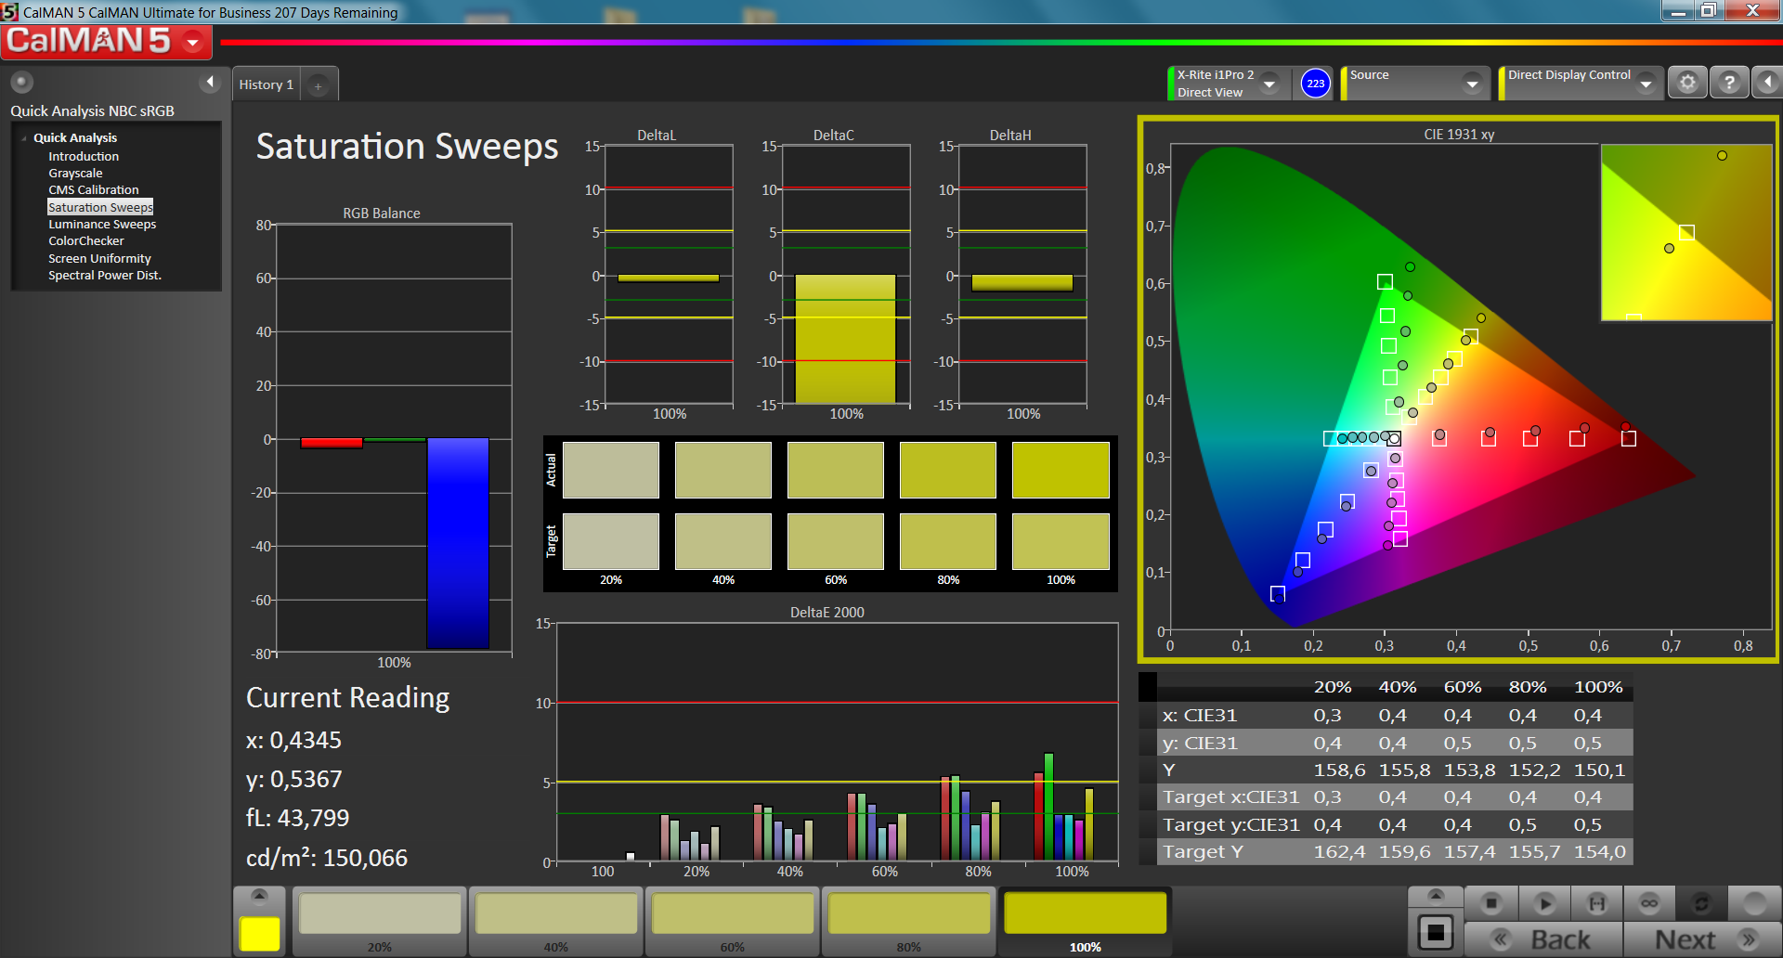The image size is (1783, 958).
Task: Select the 60% saturation swatch at bottom
Action: 733,921
